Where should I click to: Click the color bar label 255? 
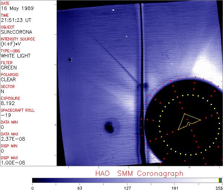[219, 188]
